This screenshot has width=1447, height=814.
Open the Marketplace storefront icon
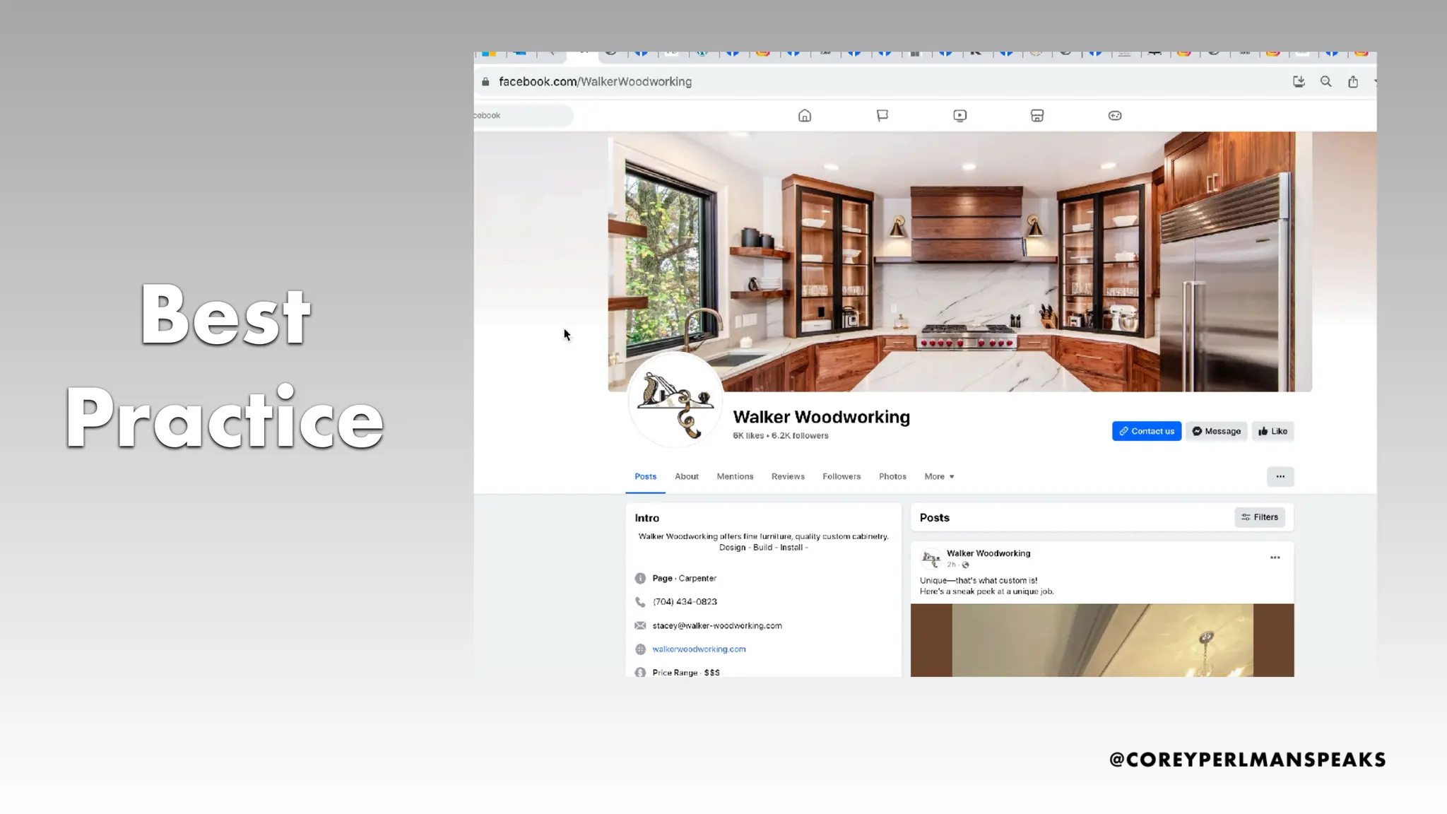tap(1036, 116)
